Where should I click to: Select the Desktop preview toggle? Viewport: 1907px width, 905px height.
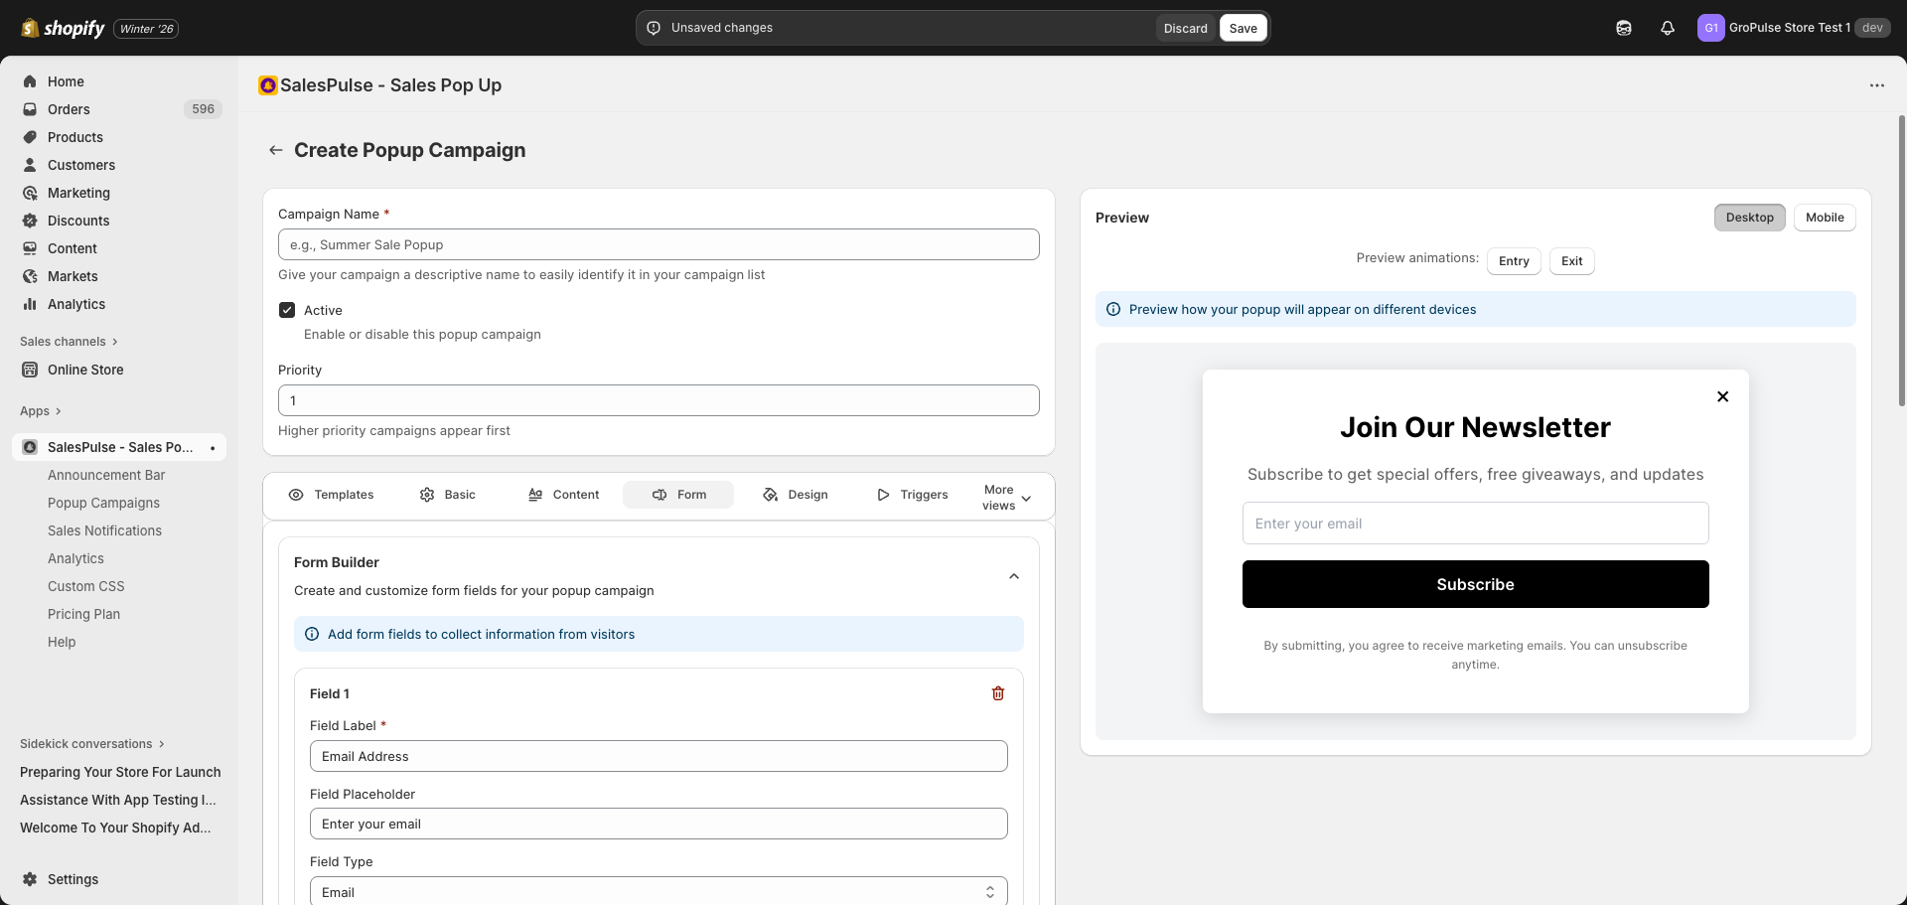point(1750,217)
